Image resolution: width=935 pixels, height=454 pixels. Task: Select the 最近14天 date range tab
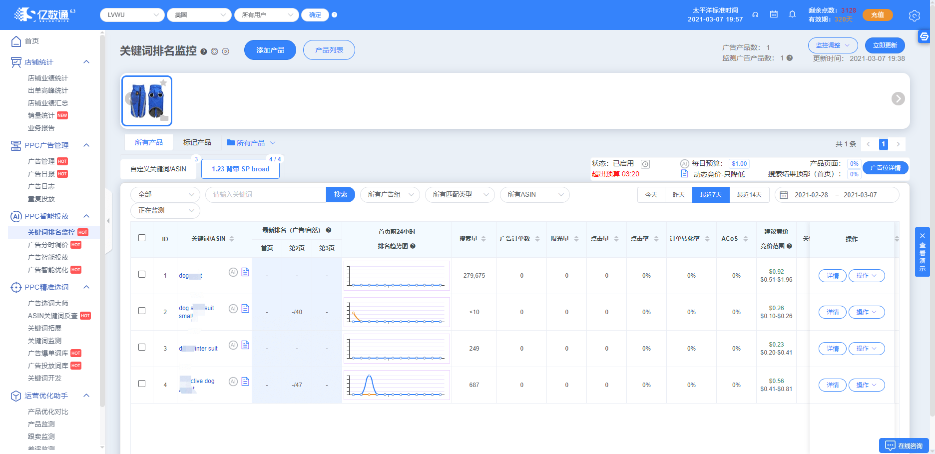tap(749, 195)
